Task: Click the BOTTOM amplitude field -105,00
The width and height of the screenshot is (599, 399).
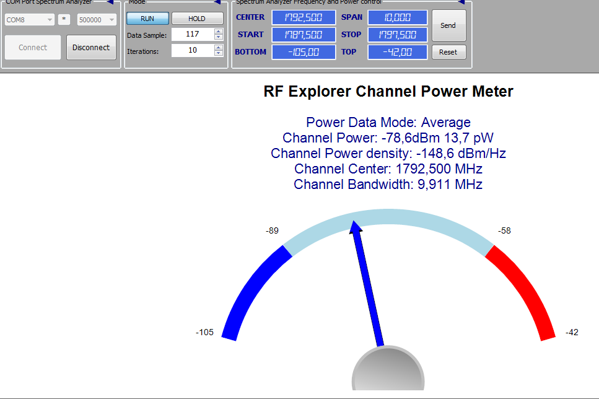Action: tap(304, 52)
